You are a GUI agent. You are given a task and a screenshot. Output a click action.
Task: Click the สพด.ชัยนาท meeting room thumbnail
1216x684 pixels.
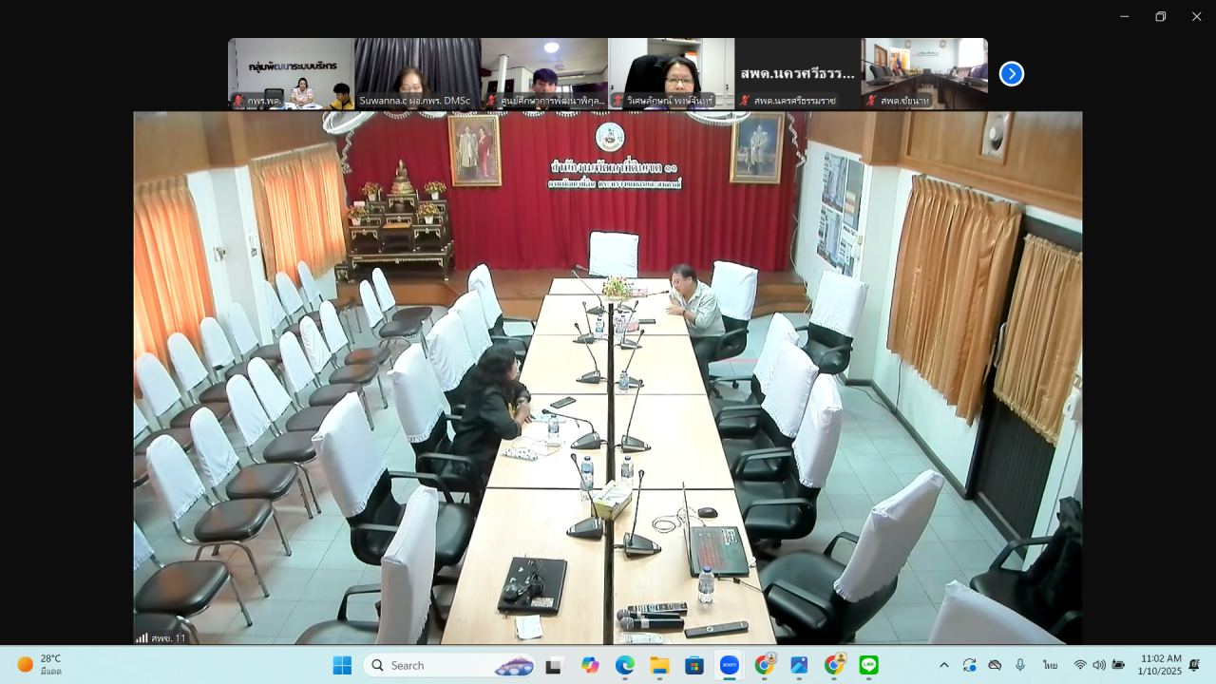click(x=923, y=74)
